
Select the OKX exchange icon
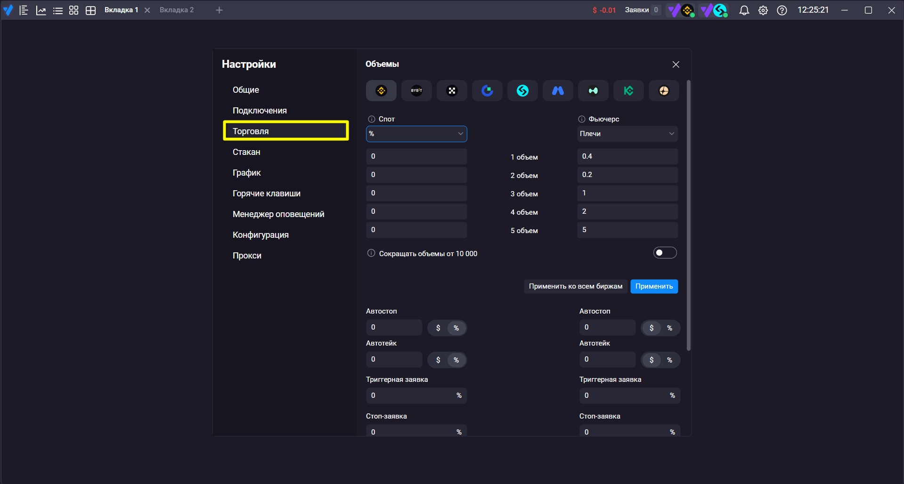(452, 90)
